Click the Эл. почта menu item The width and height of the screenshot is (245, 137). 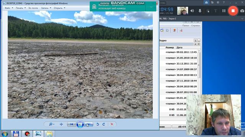point(33,8)
